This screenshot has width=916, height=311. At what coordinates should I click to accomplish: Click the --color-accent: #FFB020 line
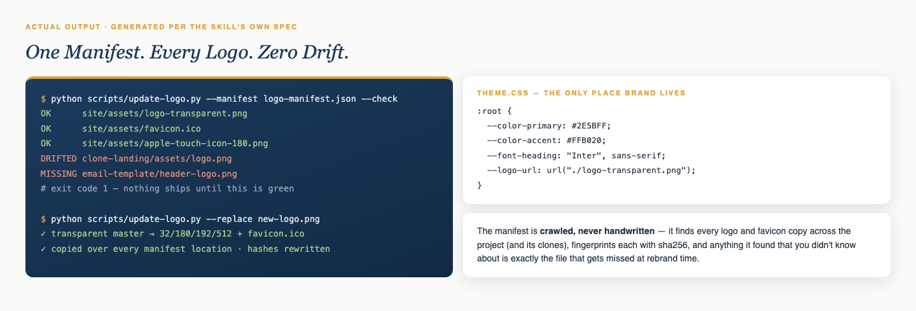[546, 140]
